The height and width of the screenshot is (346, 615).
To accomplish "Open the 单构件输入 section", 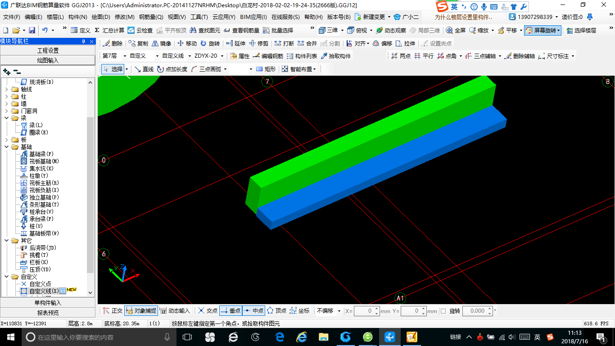I will point(48,303).
